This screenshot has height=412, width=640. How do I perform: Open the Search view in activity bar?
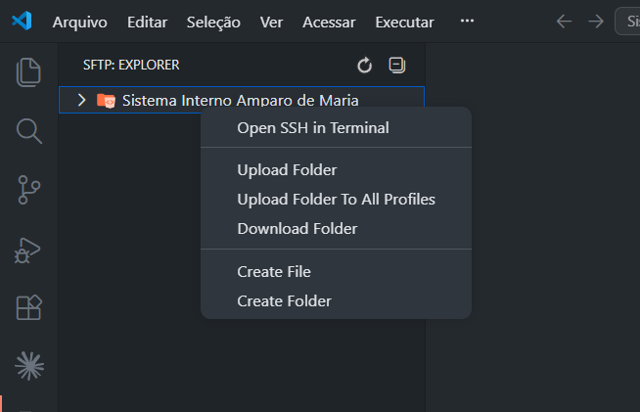29,131
